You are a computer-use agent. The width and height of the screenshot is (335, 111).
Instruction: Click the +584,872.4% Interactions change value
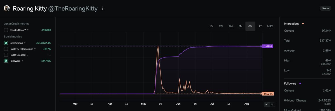click(43, 43)
